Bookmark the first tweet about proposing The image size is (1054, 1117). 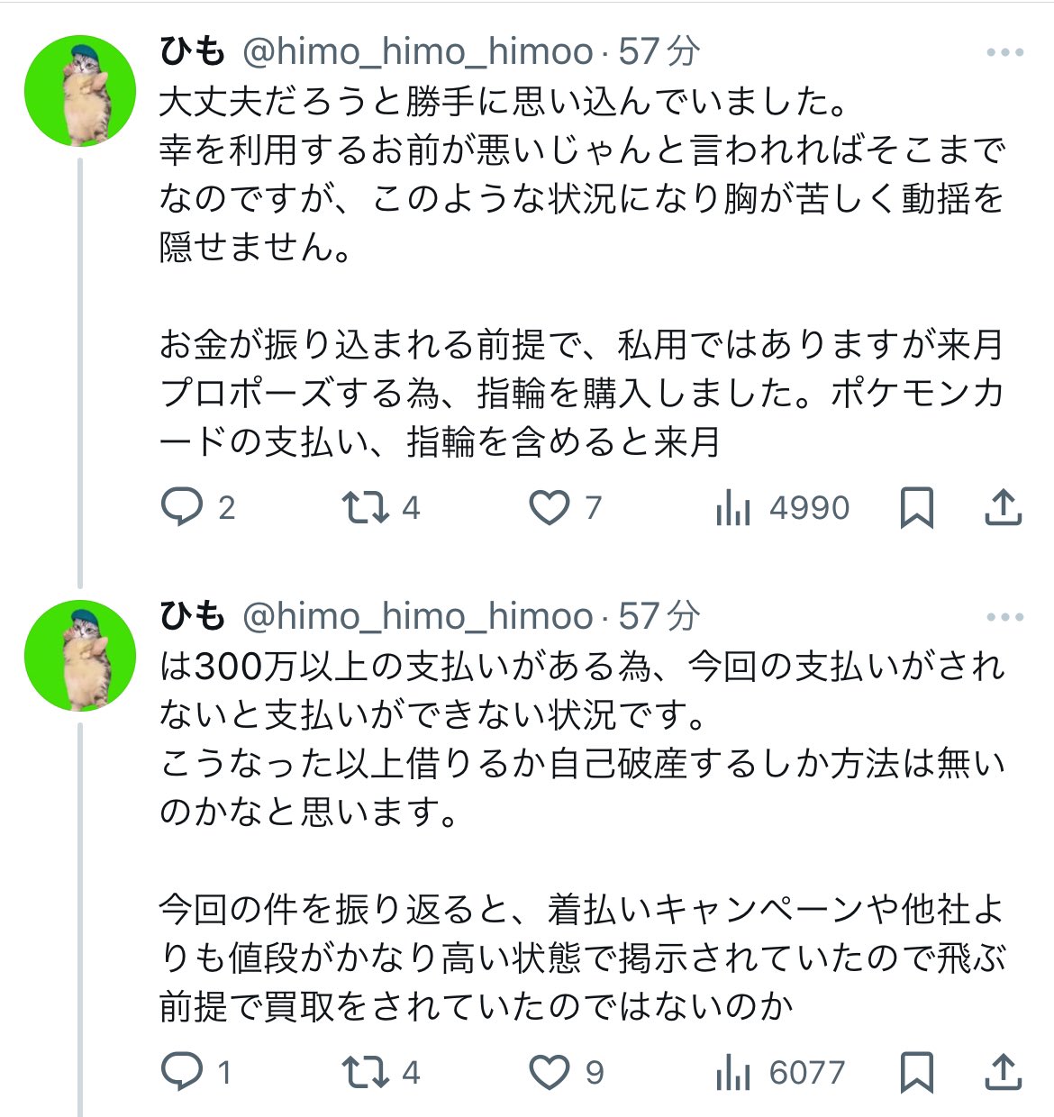click(x=916, y=508)
